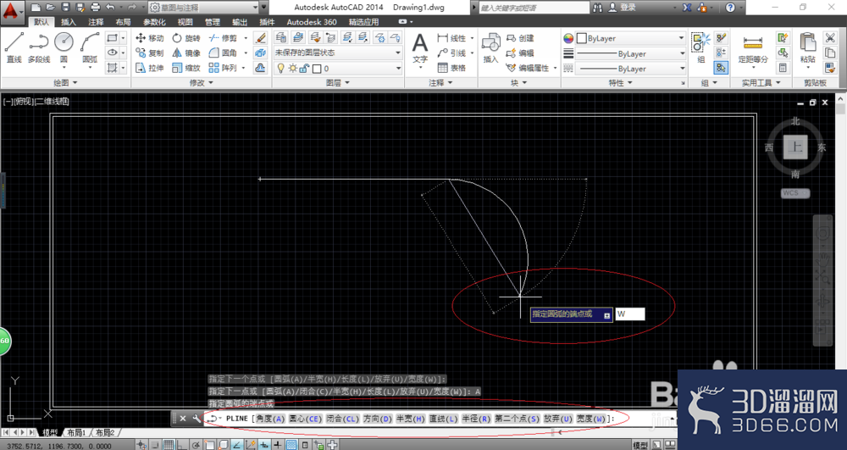847x450 pixels.
Task: Open the Multiline Text (文字) tool
Action: (420, 47)
